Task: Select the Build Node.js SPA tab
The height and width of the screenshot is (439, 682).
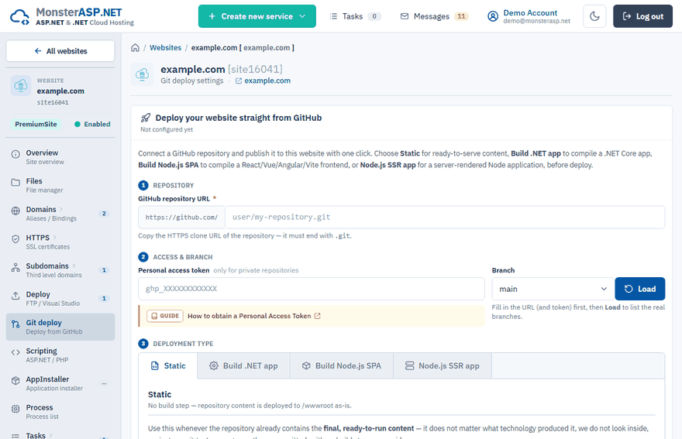Action: pos(342,366)
